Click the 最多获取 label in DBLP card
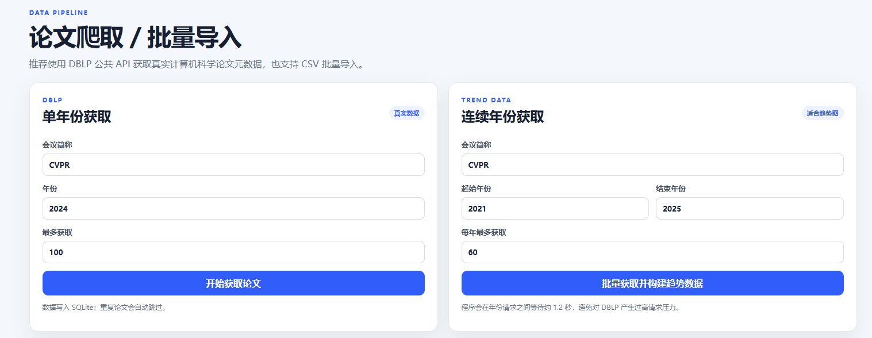The image size is (872, 338). 57,232
